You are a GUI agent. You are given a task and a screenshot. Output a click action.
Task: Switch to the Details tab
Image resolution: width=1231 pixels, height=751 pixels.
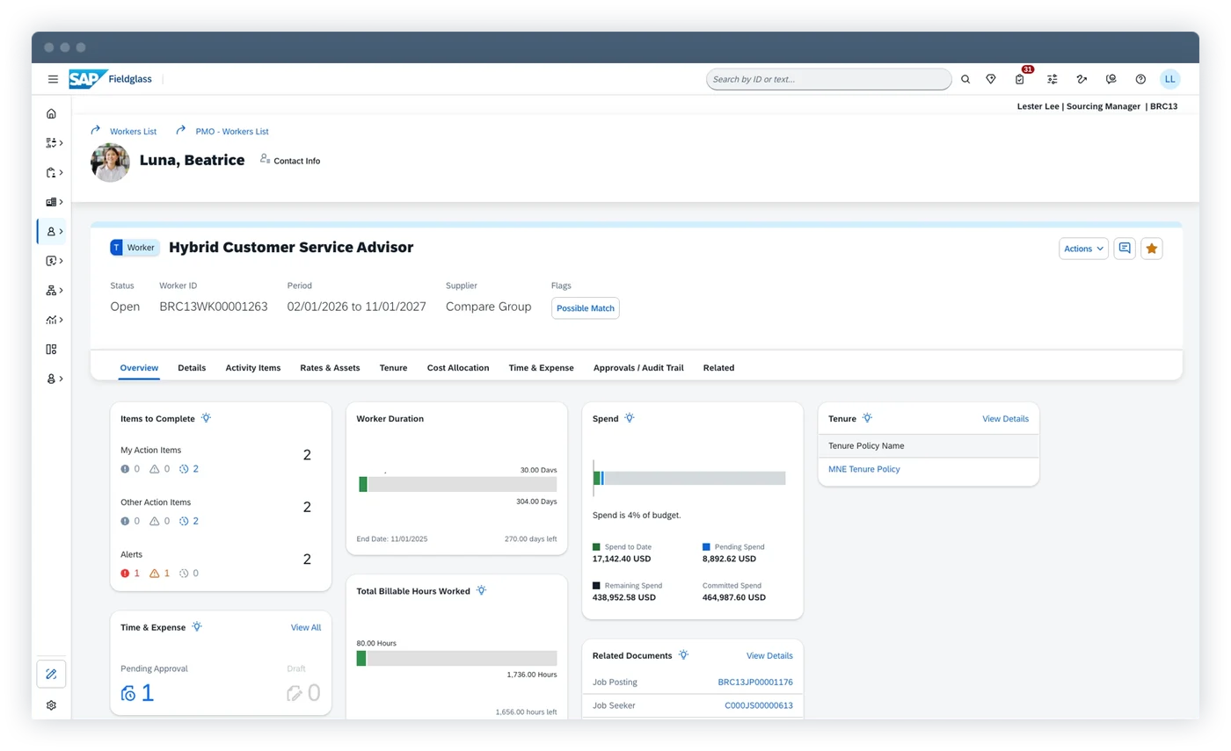(x=192, y=368)
